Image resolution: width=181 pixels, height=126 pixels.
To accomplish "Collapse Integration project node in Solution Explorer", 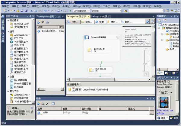I will click(159, 28).
